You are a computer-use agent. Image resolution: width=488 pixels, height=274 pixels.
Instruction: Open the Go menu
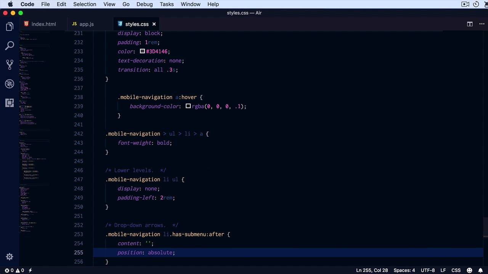tap(126, 4)
